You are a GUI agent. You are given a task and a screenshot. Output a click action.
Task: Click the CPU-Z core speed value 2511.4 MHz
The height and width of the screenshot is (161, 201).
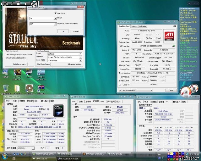coord(25,134)
